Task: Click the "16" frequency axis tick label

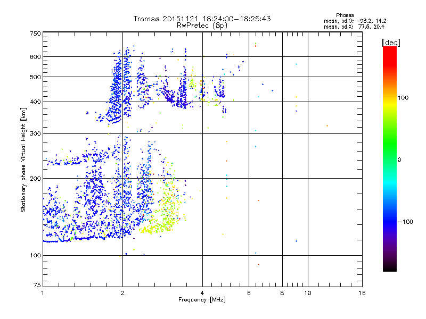Action: (362, 293)
